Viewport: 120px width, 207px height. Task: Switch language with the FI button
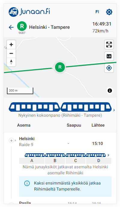[x=97, y=12]
